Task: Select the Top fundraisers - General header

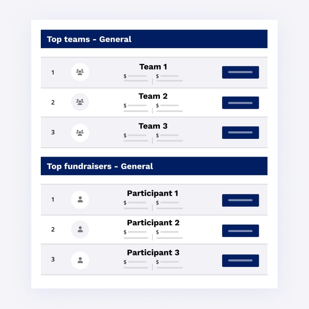Action: [x=100, y=166]
